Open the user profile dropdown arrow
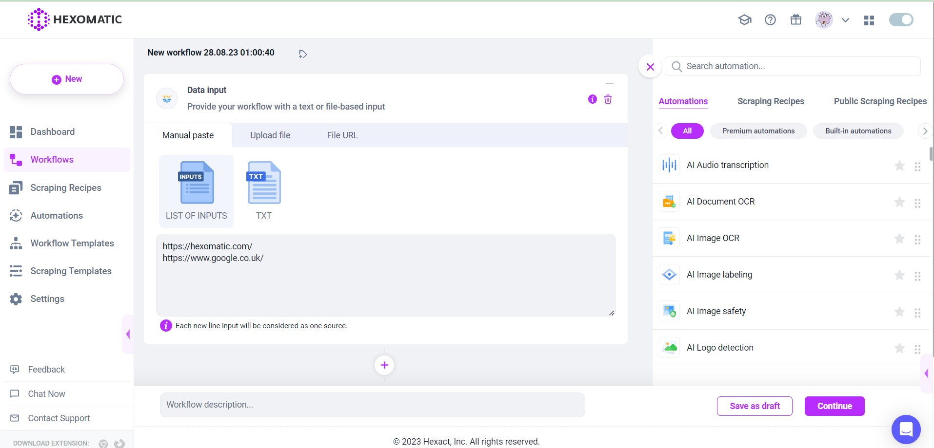This screenshot has height=448, width=934. [845, 20]
